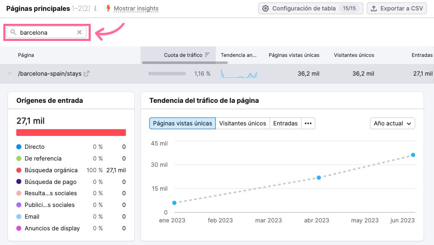Switch chart to Entradas
Viewport: 434px width, 245px height.
click(x=285, y=123)
